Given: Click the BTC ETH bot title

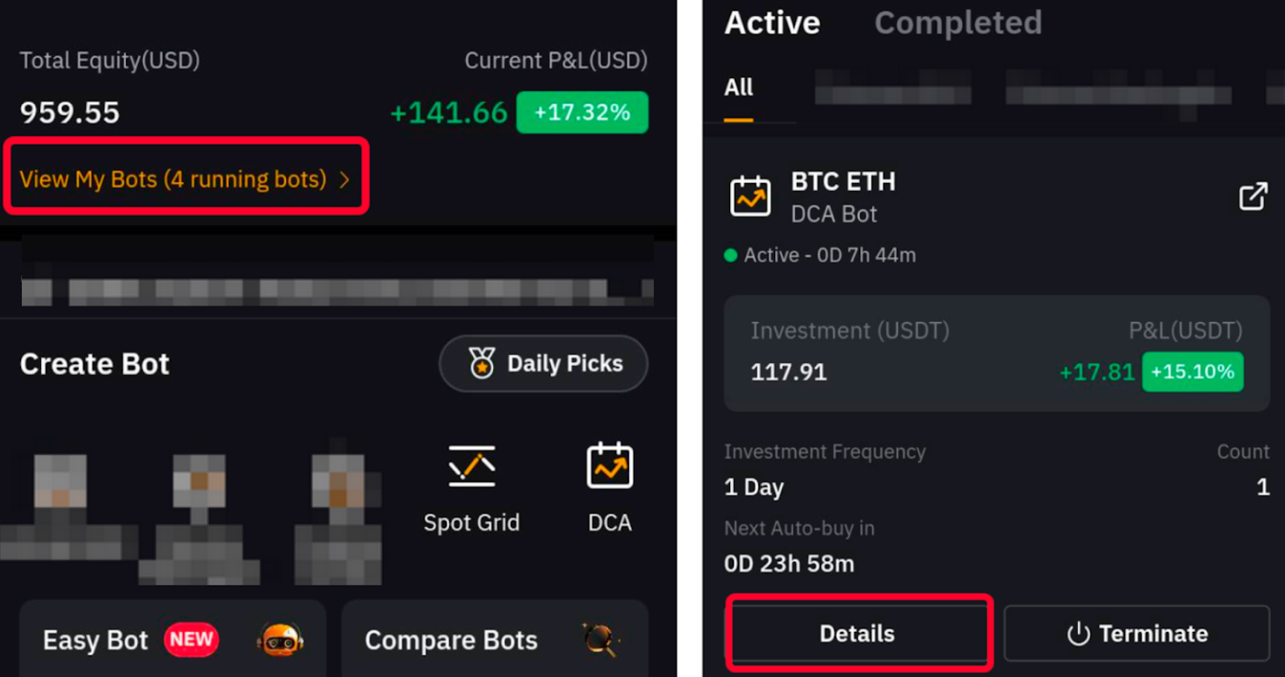Looking at the screenshot, I should (842, 182).
